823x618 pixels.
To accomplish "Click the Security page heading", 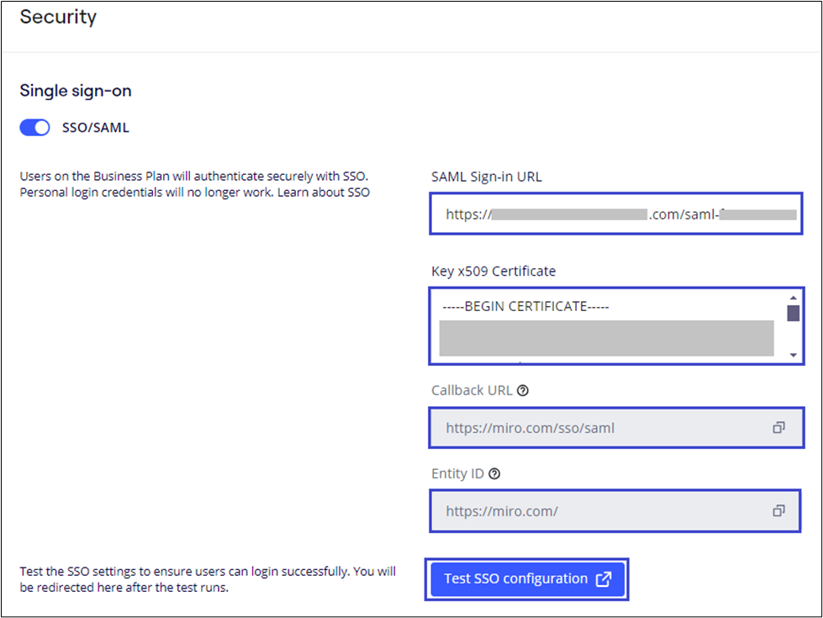I will tap(58, 17).
